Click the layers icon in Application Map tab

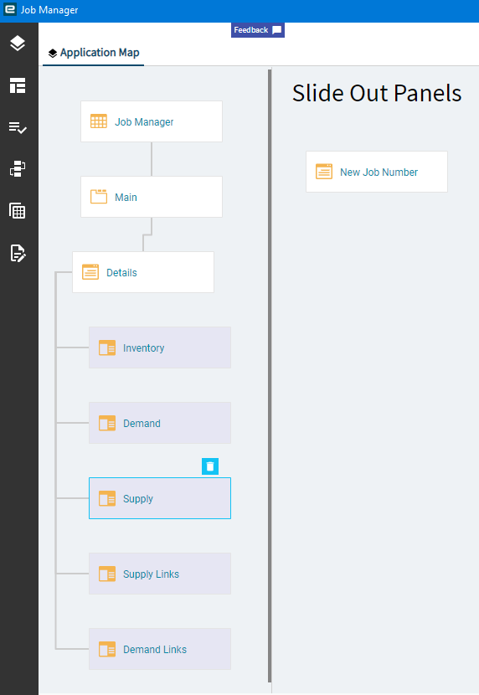[53, 54]
